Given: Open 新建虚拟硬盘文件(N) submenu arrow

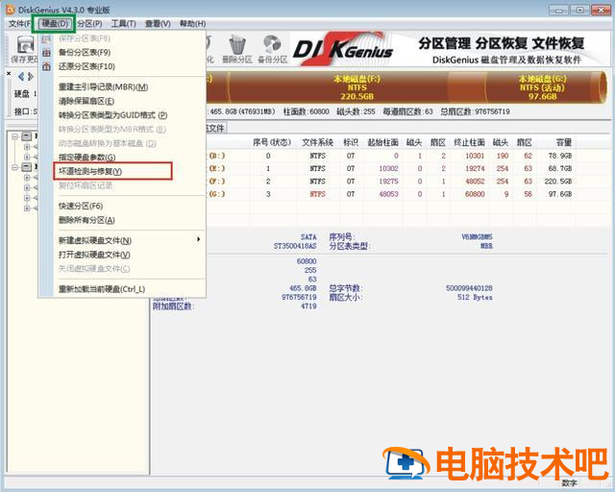Looking at the screenshot, I should click(199, 239).
